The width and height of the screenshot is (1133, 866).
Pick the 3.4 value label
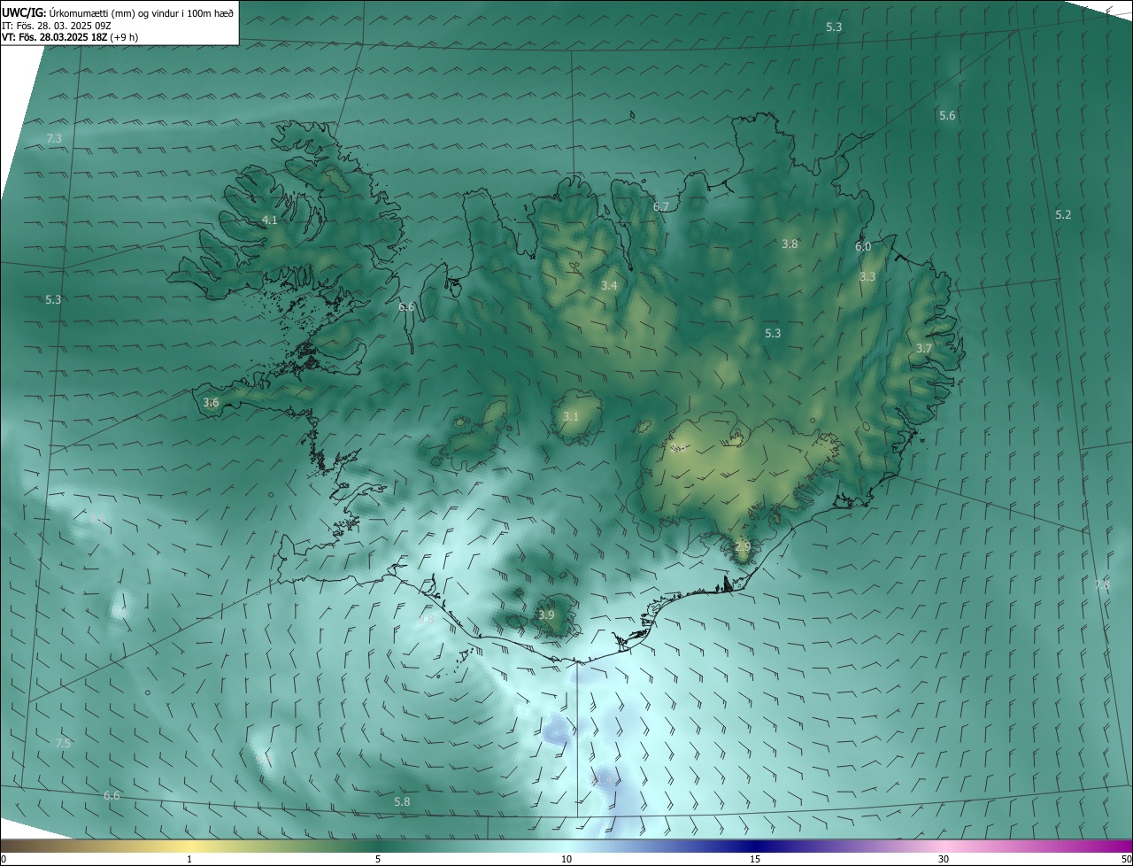click(609, 285)
